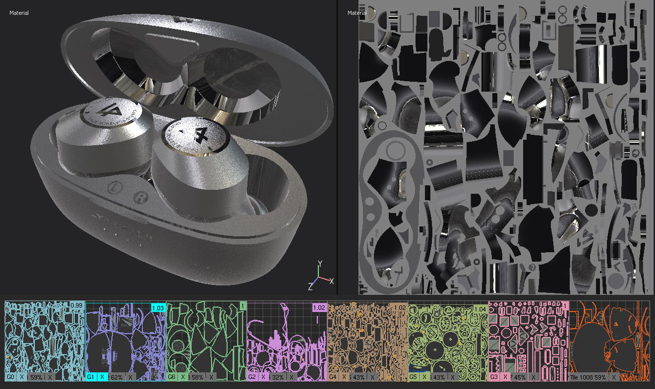655x389 pixels.
Task: Click the X button after 43% in G5 tile
Action: point(452,377)
